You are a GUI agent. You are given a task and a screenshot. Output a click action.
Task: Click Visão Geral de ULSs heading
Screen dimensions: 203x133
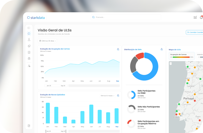(x=55, y=30)
